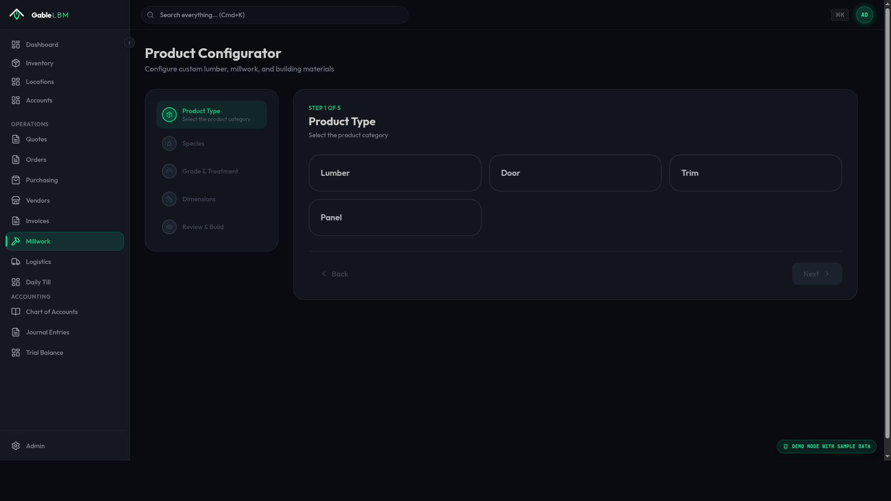The height and width of the screenshot is (501, 891).
Task: Select the Logistics shipping icon
Action: click(16, 262)
